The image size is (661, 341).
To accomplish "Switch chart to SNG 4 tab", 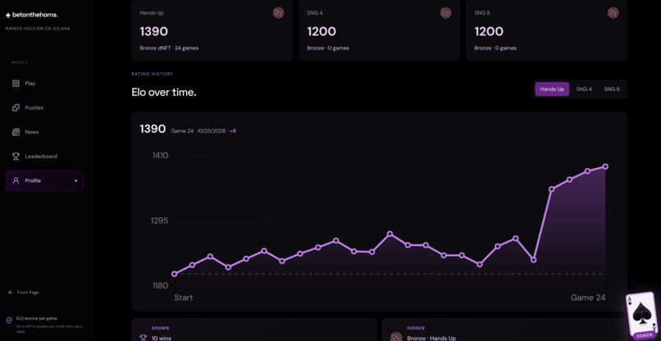I will (x=584, y=89).
